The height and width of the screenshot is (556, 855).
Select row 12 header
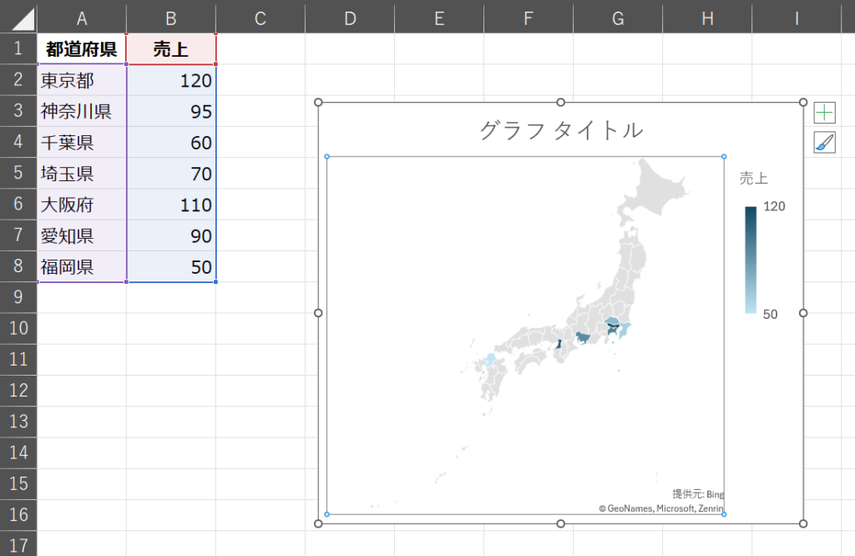point(18,390)
